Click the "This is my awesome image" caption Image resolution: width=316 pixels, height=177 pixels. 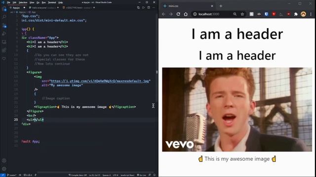[237, 159]
